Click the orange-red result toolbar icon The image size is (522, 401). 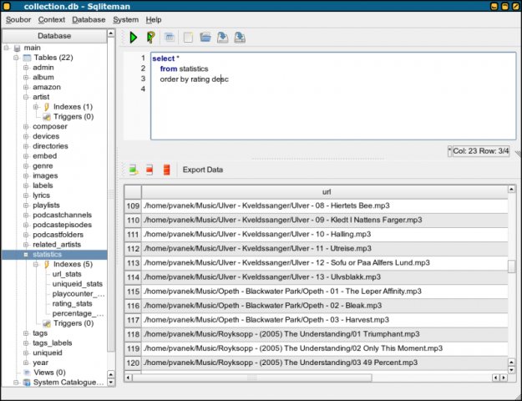(x=166, y=170)
